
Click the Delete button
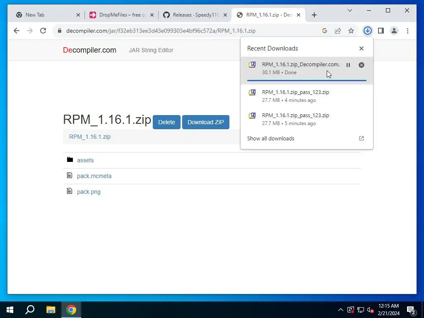(166, 122)
